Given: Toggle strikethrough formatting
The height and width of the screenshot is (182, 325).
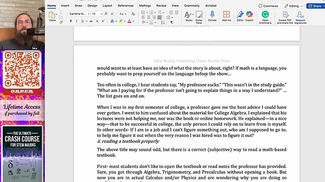Looking at the screenshot, I should 91,21.
